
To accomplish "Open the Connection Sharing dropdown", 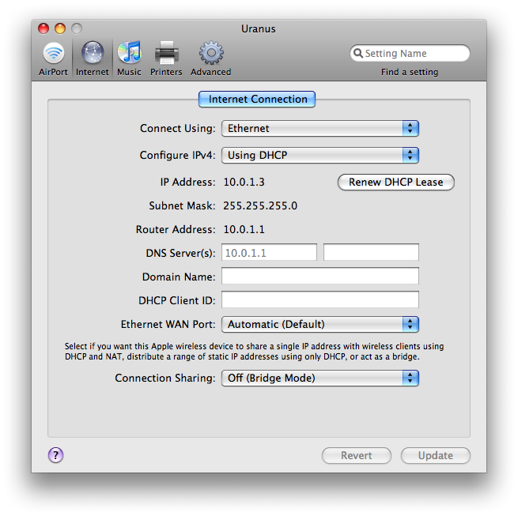I will 320,378.
